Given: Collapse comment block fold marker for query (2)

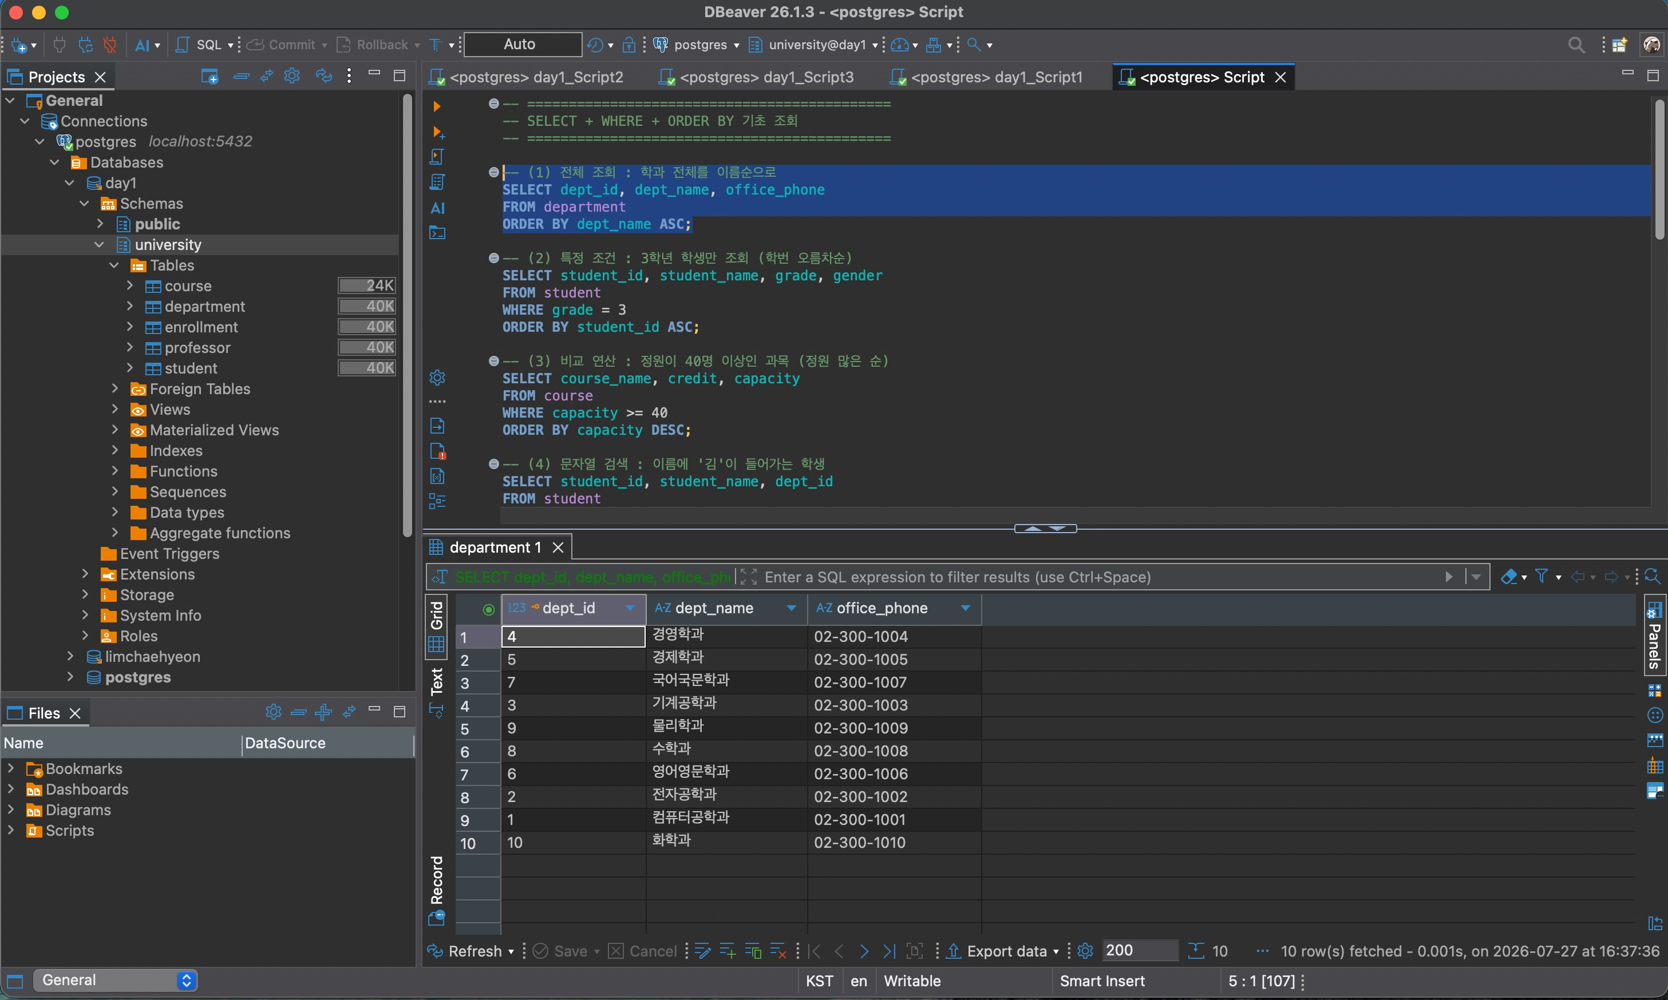Looking at the screenshot, I should (493, 258).
